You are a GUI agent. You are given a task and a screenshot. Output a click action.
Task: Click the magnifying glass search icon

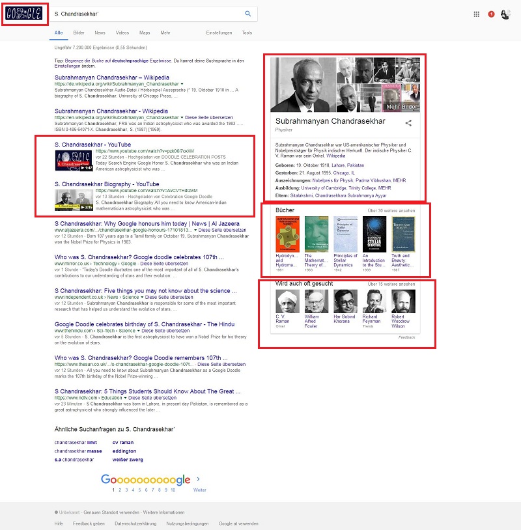tap(248, 14)
